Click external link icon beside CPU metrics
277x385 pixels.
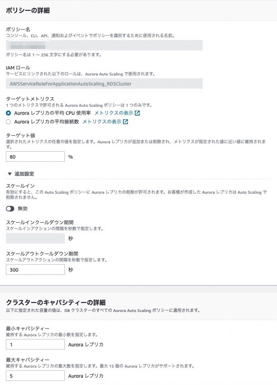137,113
